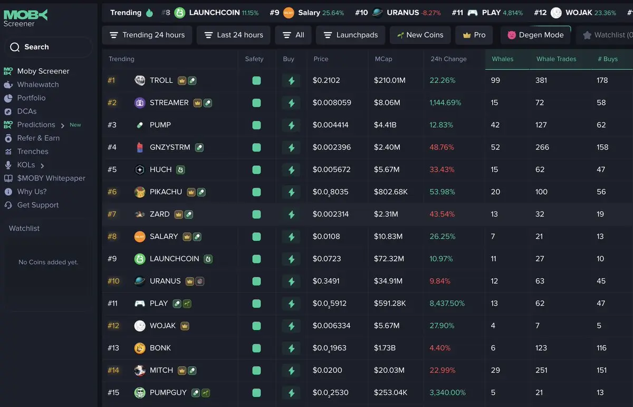
Task: Click the SALARY orange coin icon
Action: (140, 236)
